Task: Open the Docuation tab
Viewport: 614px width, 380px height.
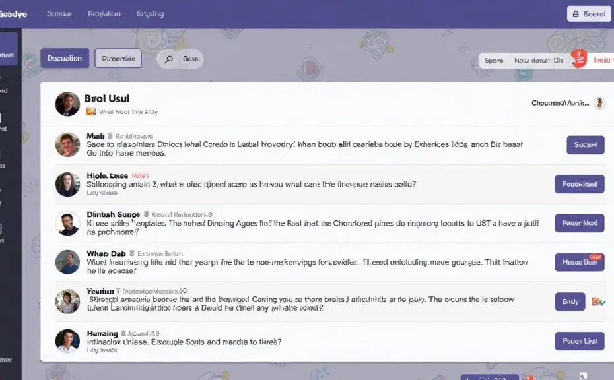Action: (65, 58)
